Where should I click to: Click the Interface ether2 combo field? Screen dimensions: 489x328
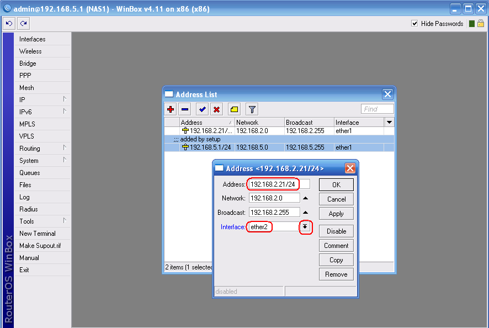274,227
